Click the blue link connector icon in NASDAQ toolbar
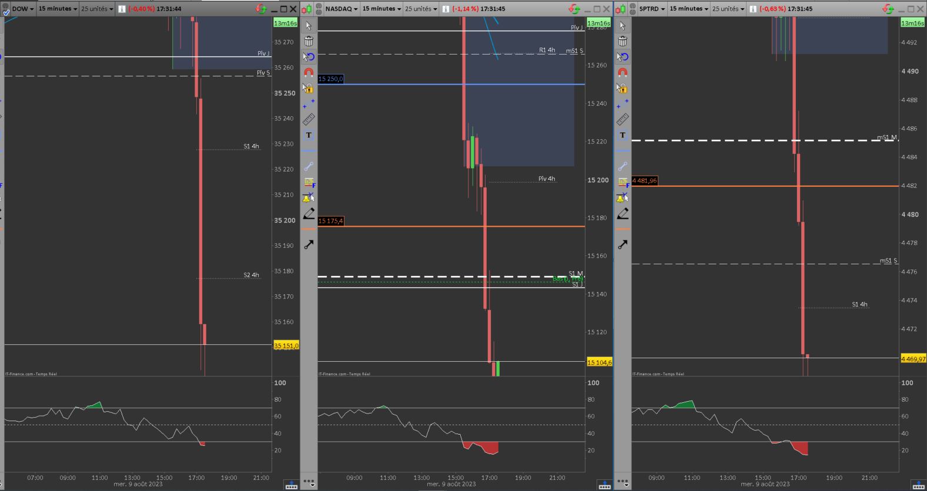 (309, 166)
